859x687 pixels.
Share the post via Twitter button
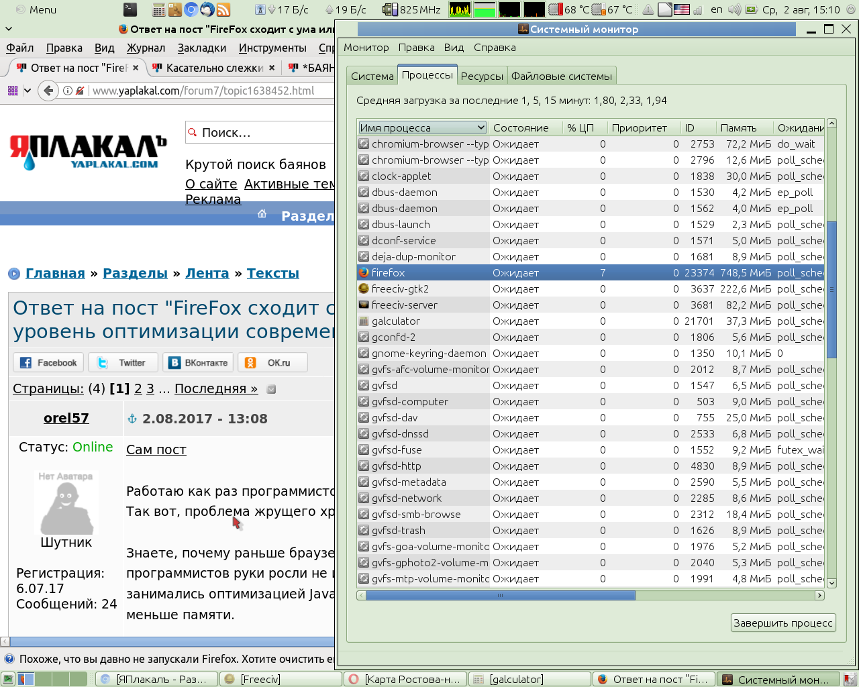click(123, 362)
